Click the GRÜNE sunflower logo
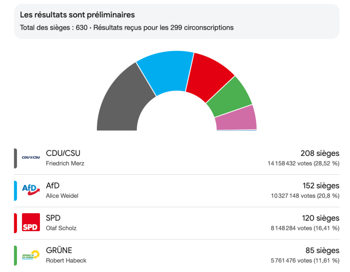 point(31,255)
